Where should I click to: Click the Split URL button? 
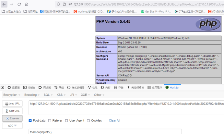[12, 111]
